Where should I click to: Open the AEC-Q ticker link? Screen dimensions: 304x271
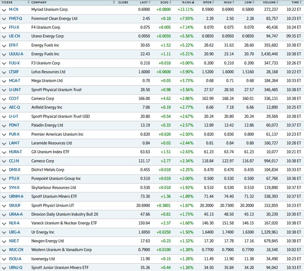point(14,107)
